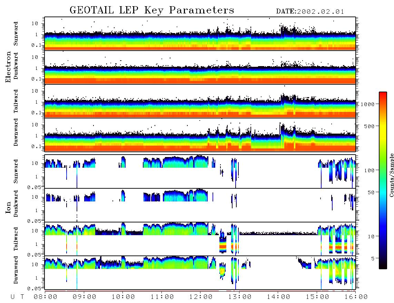This screenshot has height=303, width=394.
Task: Click the 50 tick on the colorbar
Action: 371,192
